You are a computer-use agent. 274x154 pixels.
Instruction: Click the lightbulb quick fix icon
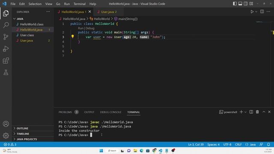click(x=72, y=36)
